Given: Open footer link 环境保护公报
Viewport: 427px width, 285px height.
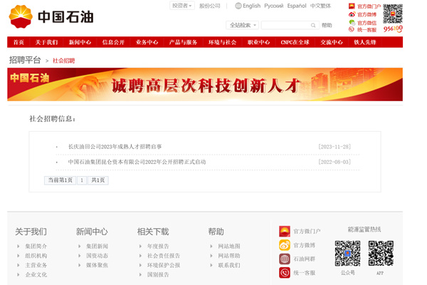Looking at the screenshot, I should coord(164,265).
